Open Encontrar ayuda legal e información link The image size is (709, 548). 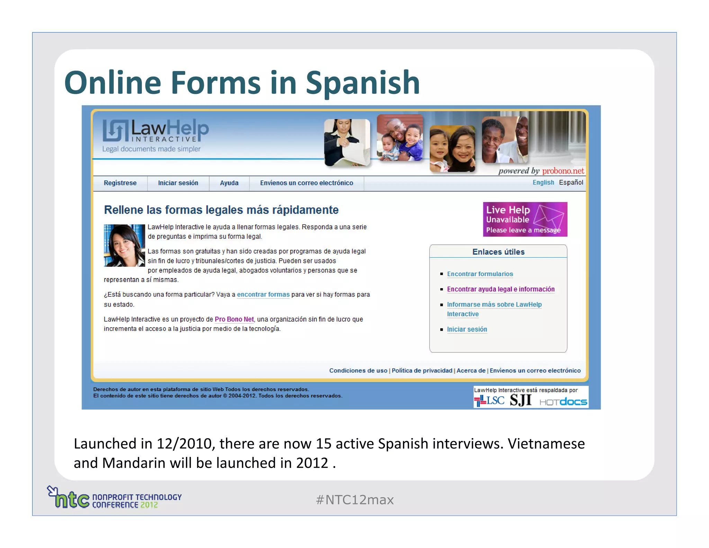[501, 289]
